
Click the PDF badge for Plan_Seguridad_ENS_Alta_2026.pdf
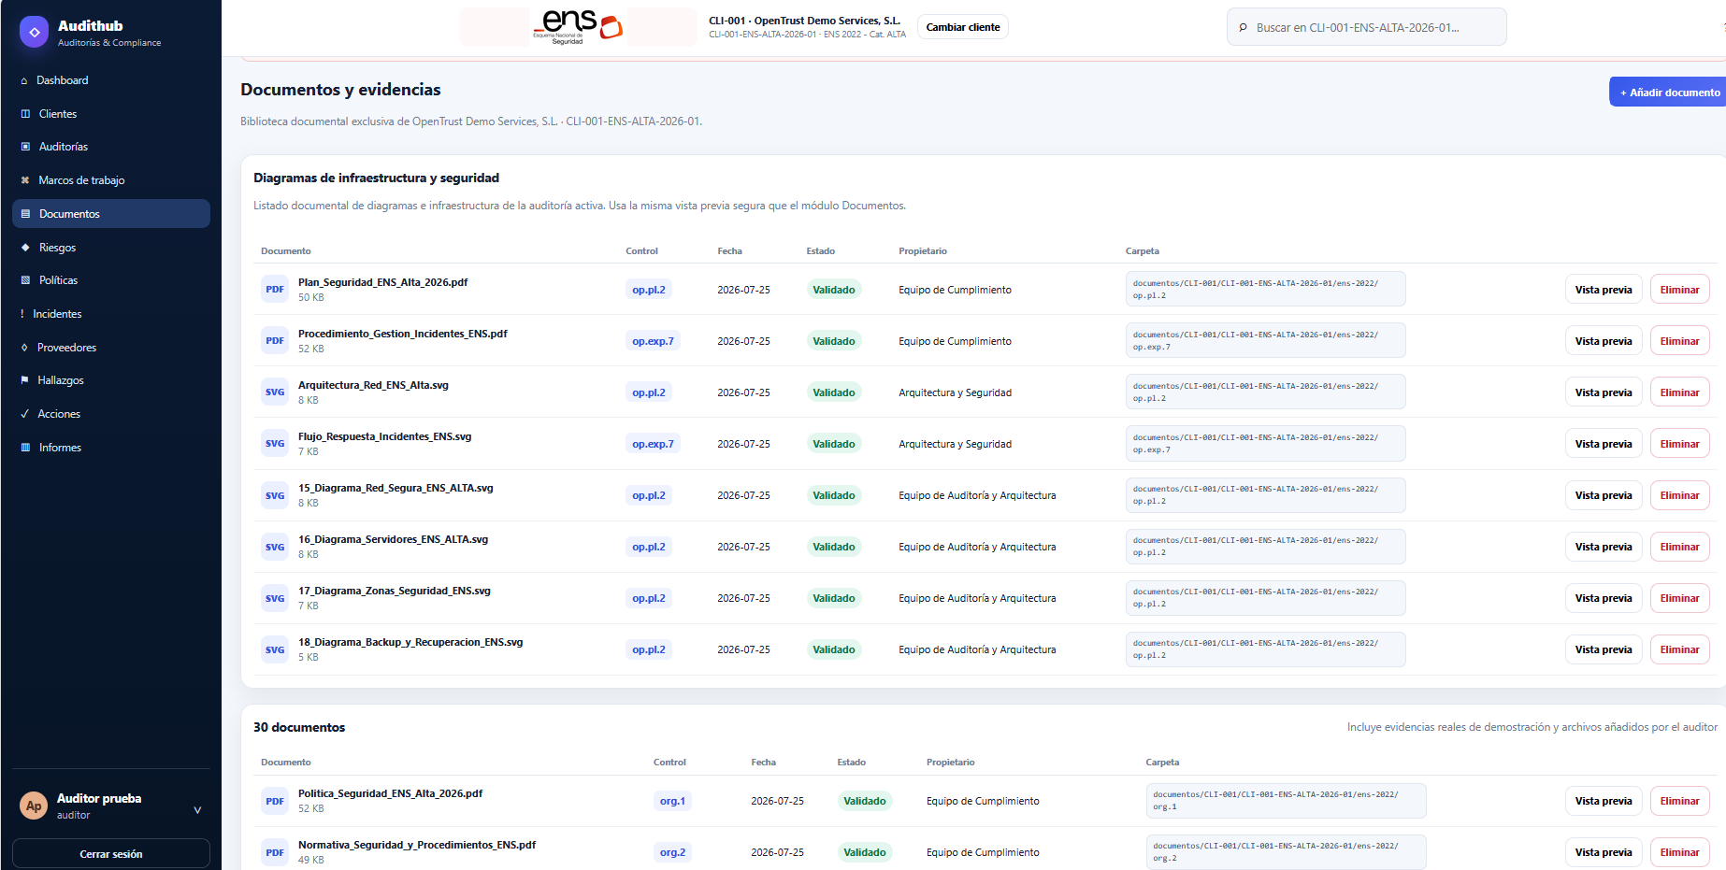pos(275,290)
